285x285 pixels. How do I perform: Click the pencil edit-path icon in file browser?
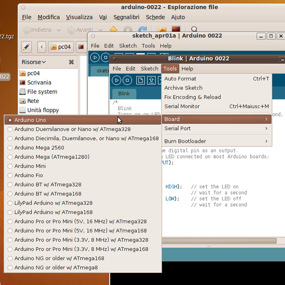click(26, 47)
